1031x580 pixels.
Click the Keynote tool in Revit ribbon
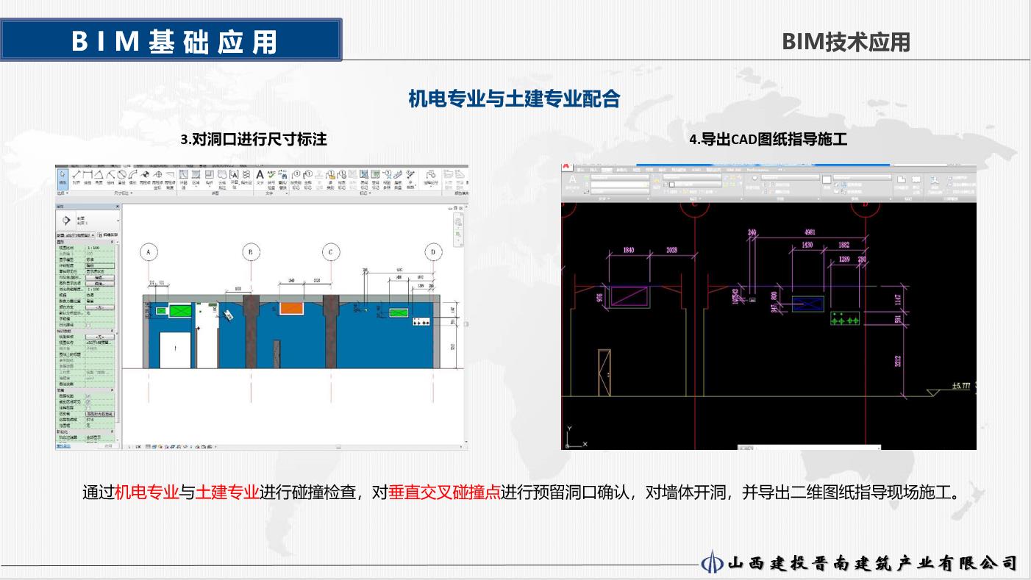tap(431, 179)
